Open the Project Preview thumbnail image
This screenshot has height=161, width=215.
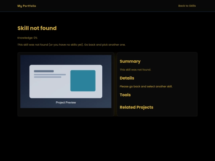66,81
